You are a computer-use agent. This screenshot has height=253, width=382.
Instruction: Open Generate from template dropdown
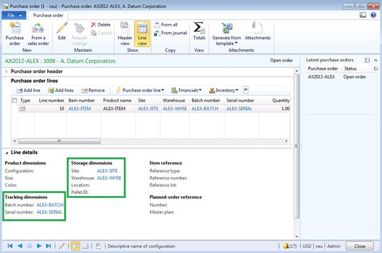pyautogui.click(x=227, y=34)
